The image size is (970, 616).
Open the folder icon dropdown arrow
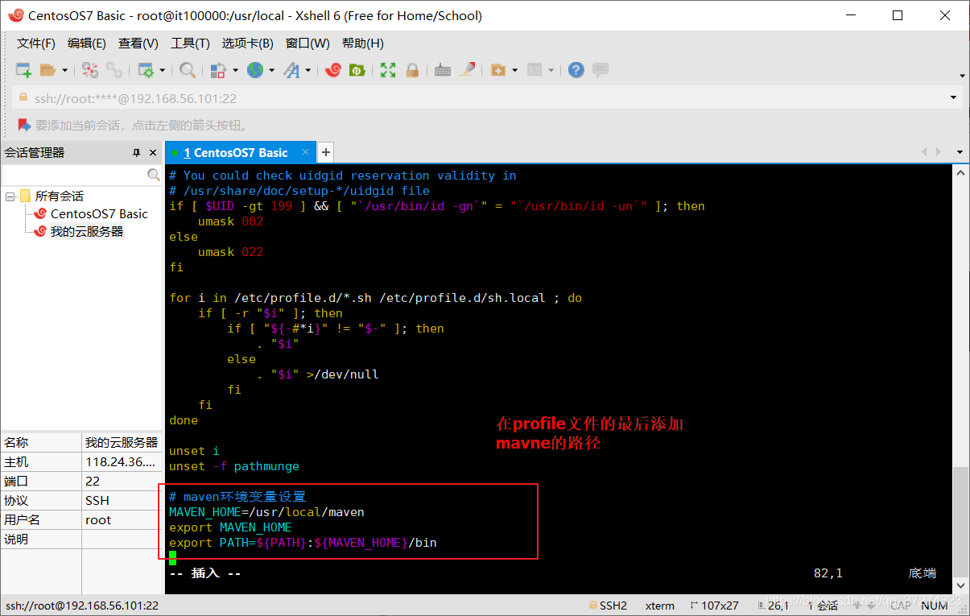pos(64,71)
